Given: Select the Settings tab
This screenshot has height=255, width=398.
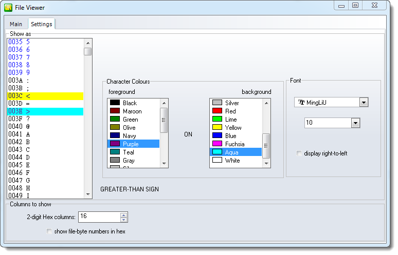Looking at the screenshot, I should point(41,24).
